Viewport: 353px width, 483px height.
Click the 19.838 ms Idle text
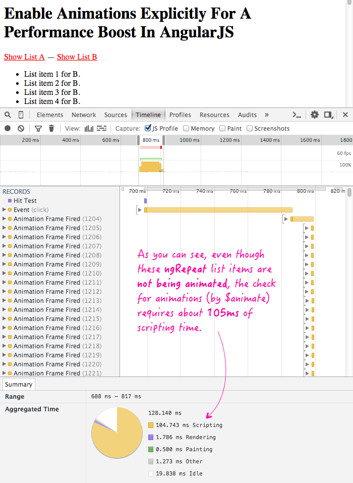coord(179,473)
